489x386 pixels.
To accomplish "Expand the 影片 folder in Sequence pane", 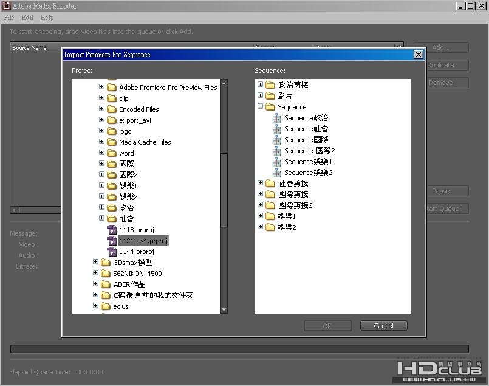I will pos(261,95).
